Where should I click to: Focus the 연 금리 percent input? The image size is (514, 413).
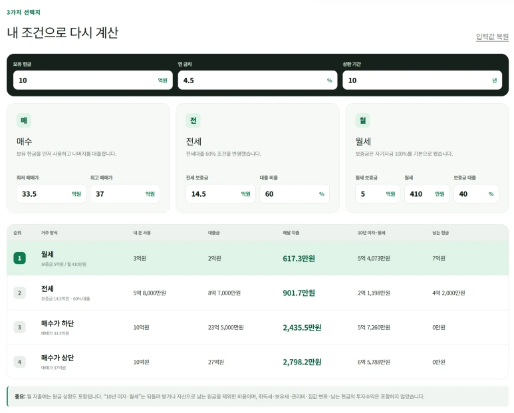point(257,80)
